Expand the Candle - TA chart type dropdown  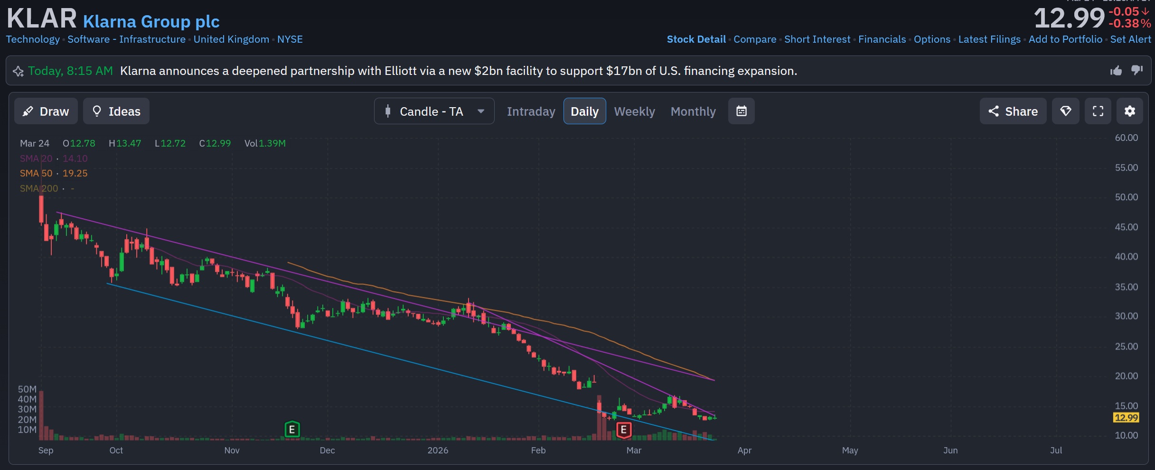tap(434, 111)
